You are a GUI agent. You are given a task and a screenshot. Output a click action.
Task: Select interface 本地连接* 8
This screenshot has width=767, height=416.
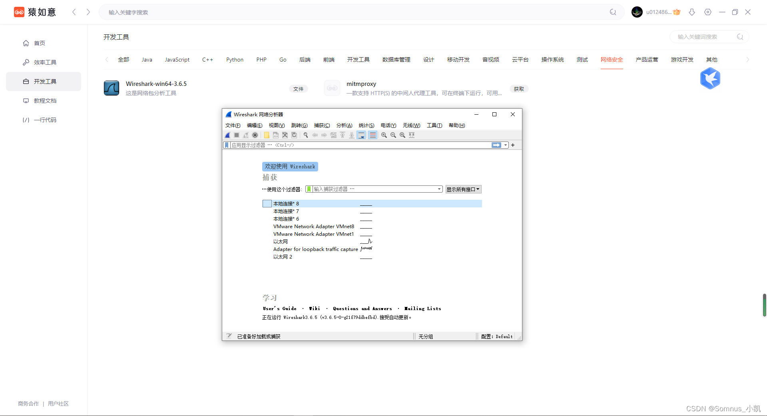[372, 204]
